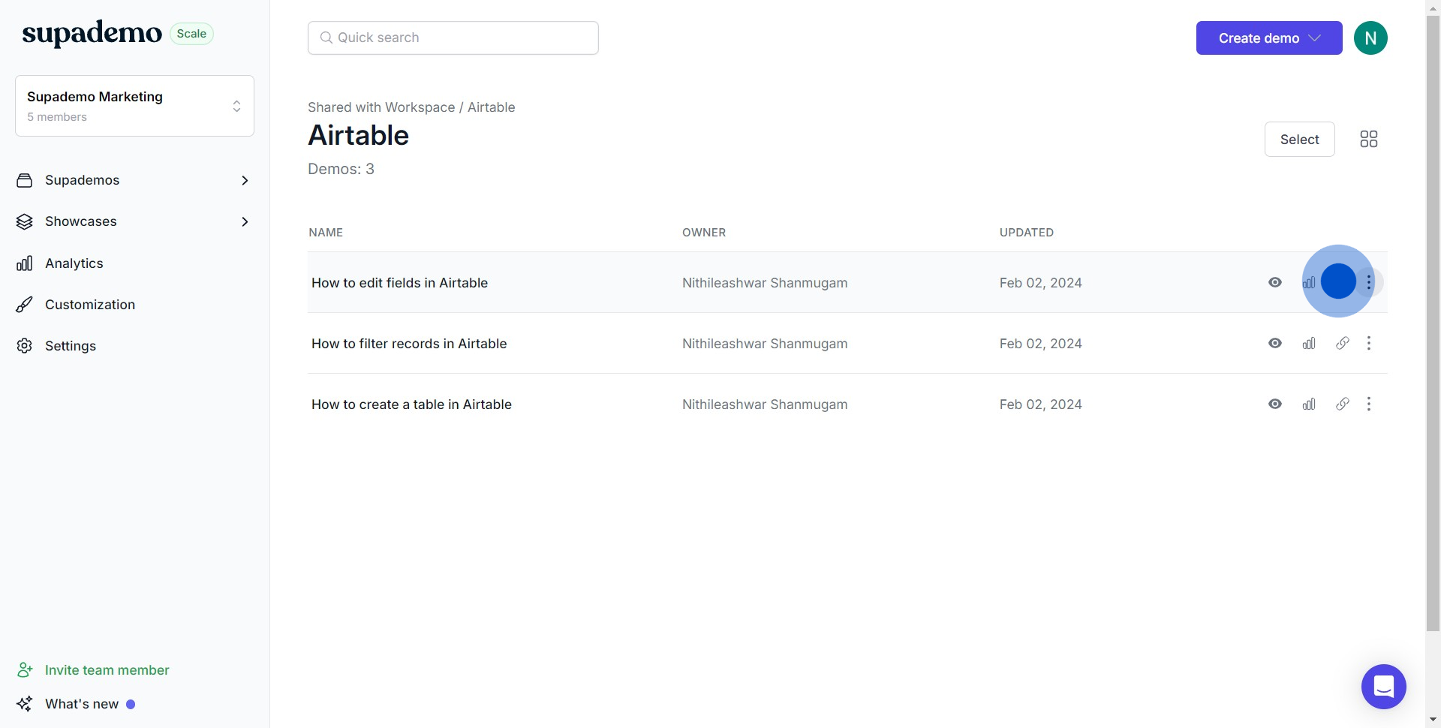Focus the Quick search field

(x=453, y=38)
